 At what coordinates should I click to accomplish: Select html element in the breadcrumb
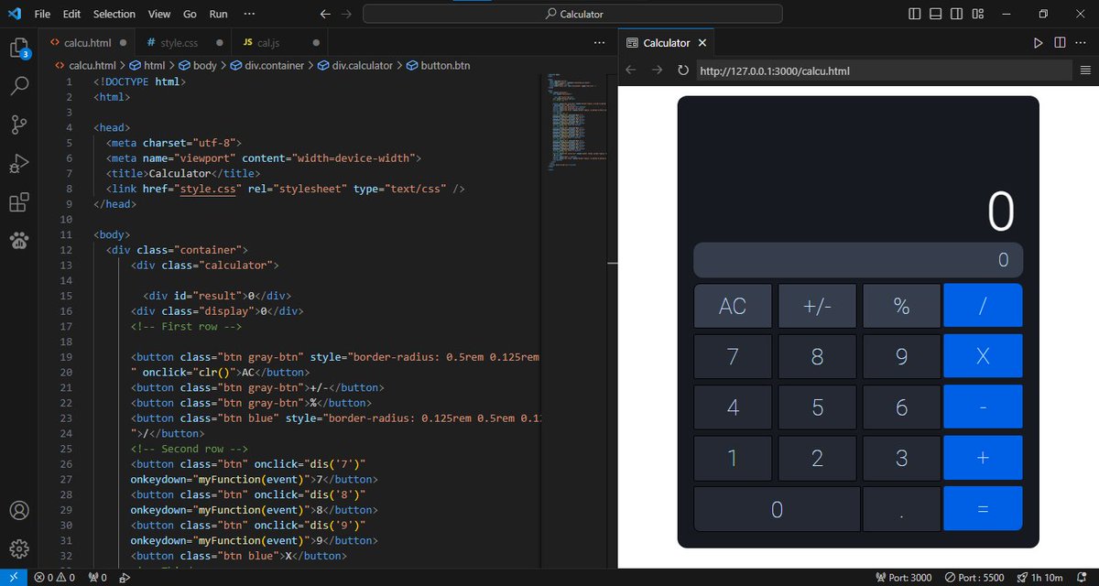147,65
